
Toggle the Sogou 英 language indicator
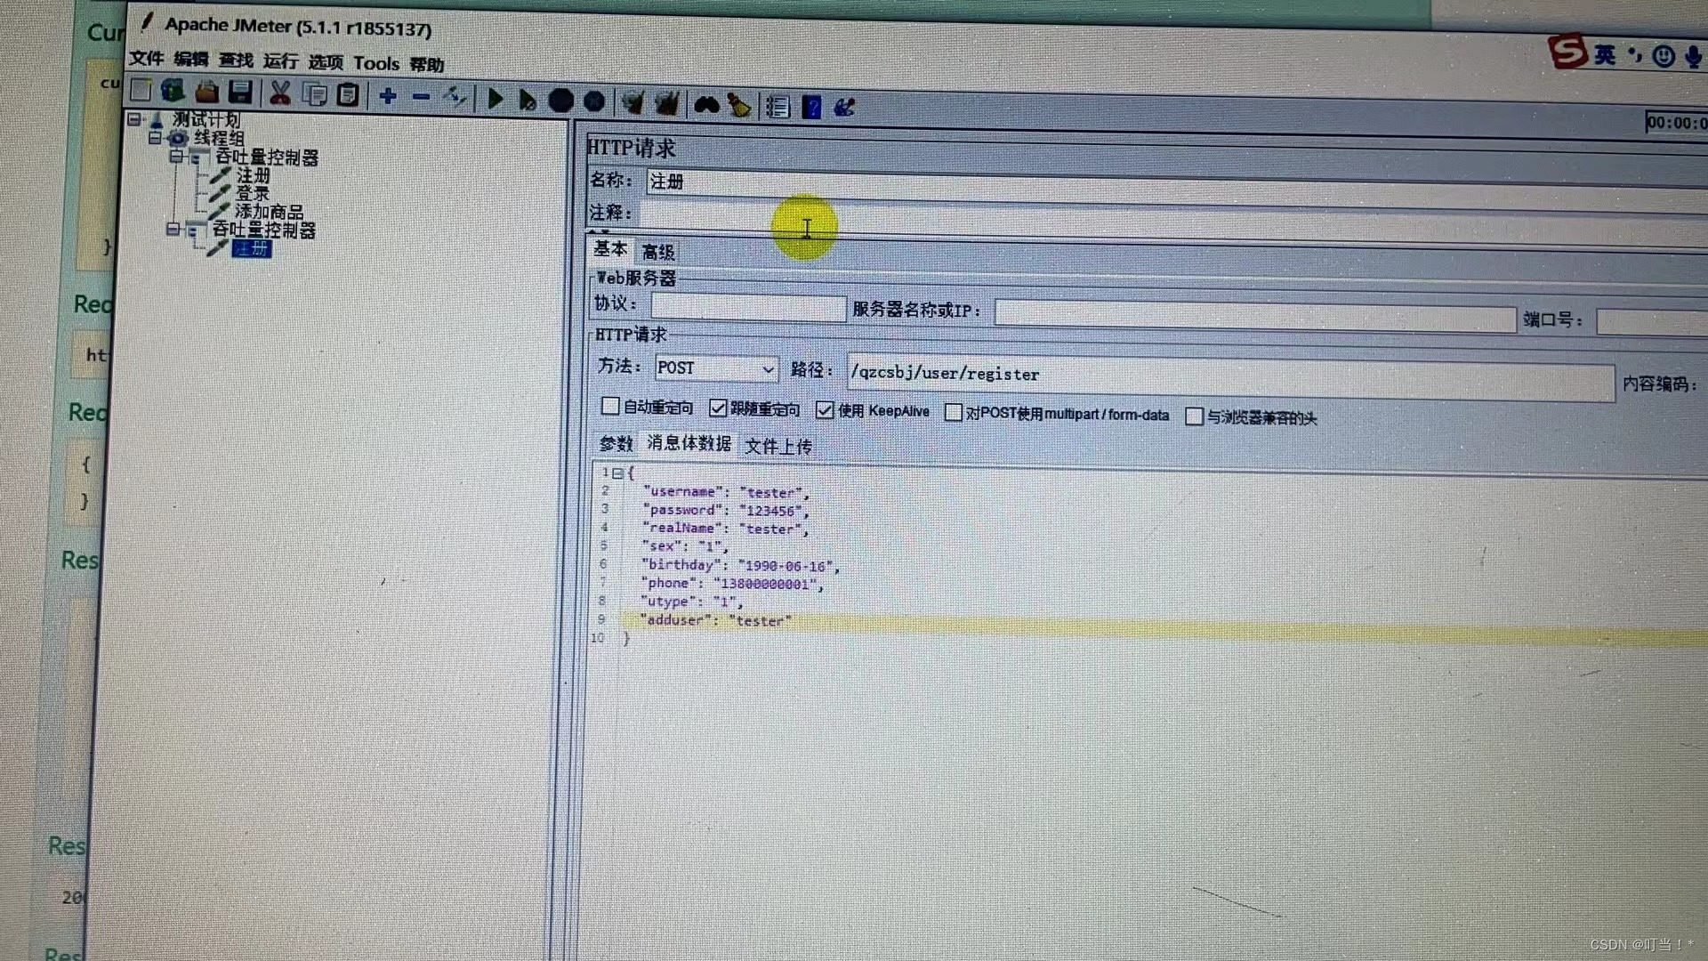(1605, 55)
